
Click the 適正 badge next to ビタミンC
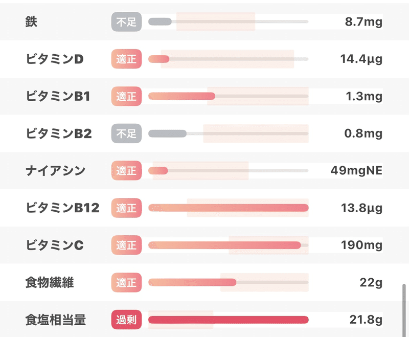[126, 245]
